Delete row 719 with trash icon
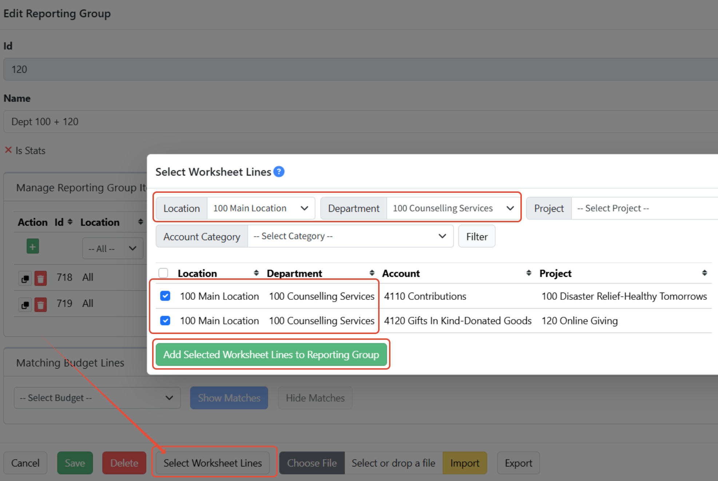Viewport: 718px width, 481px height. (40, 305)
